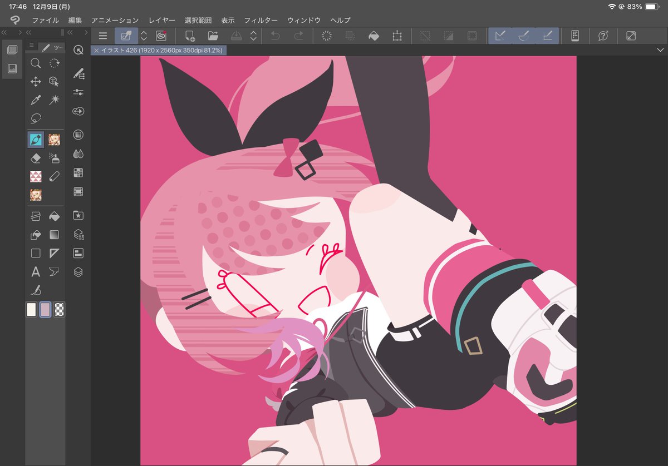668x466 pixels.
Task: Select the Rotate view tool
Action: [54, 63]
